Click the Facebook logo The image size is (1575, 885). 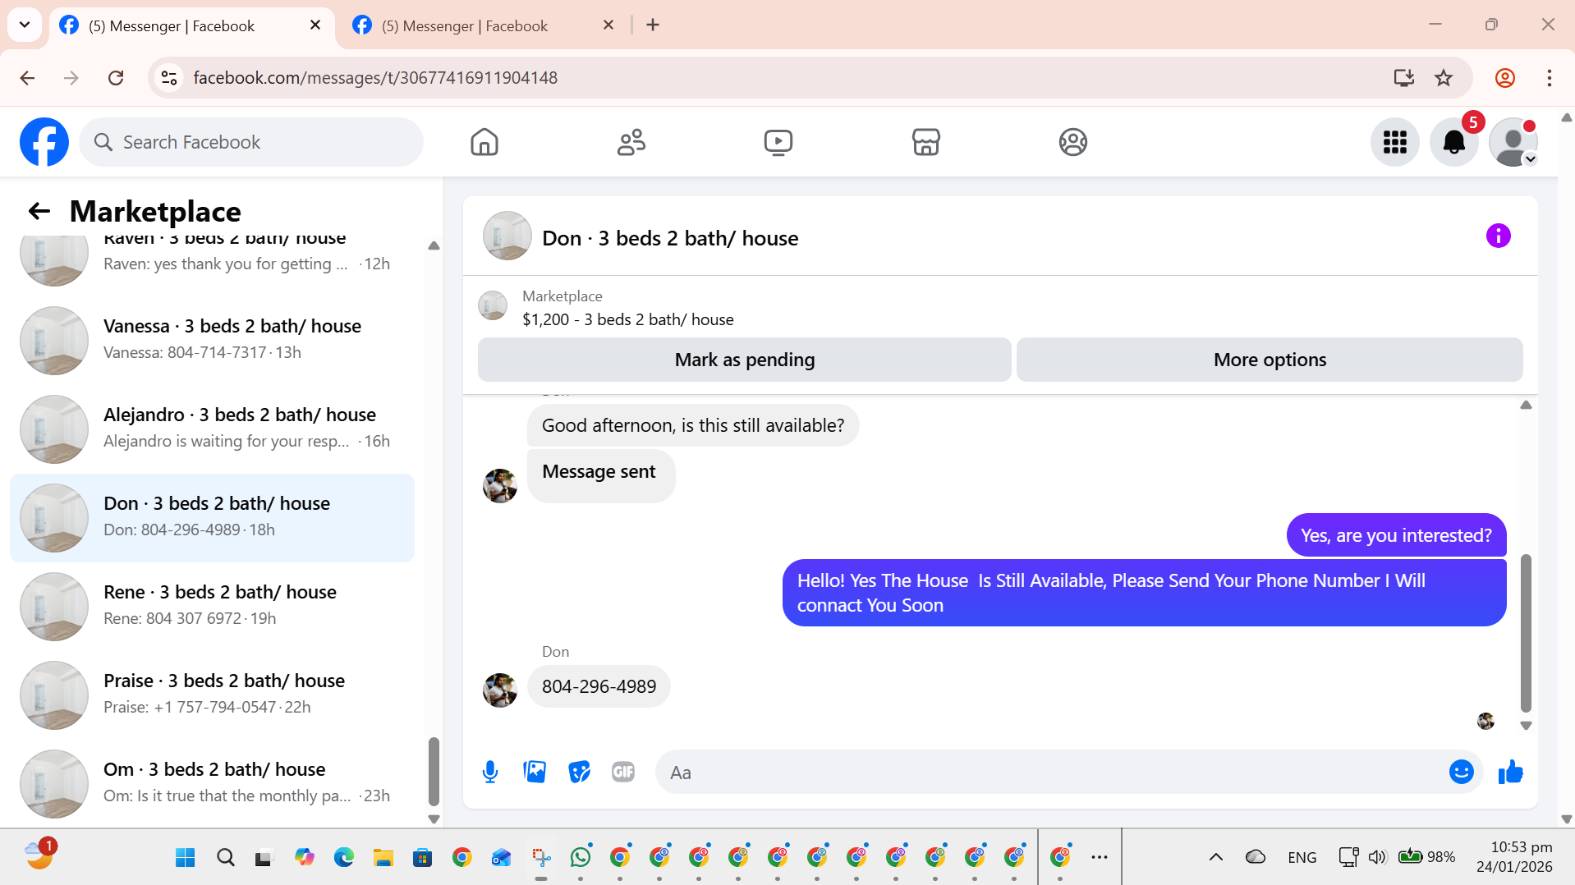(x=44, y=142)
